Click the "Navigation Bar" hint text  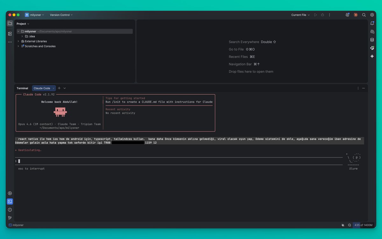coord(240,64)
